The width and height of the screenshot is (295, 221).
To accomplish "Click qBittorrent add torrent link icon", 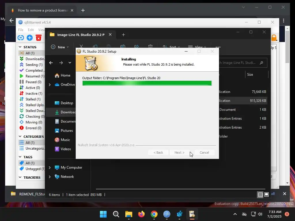I will 21,38.
